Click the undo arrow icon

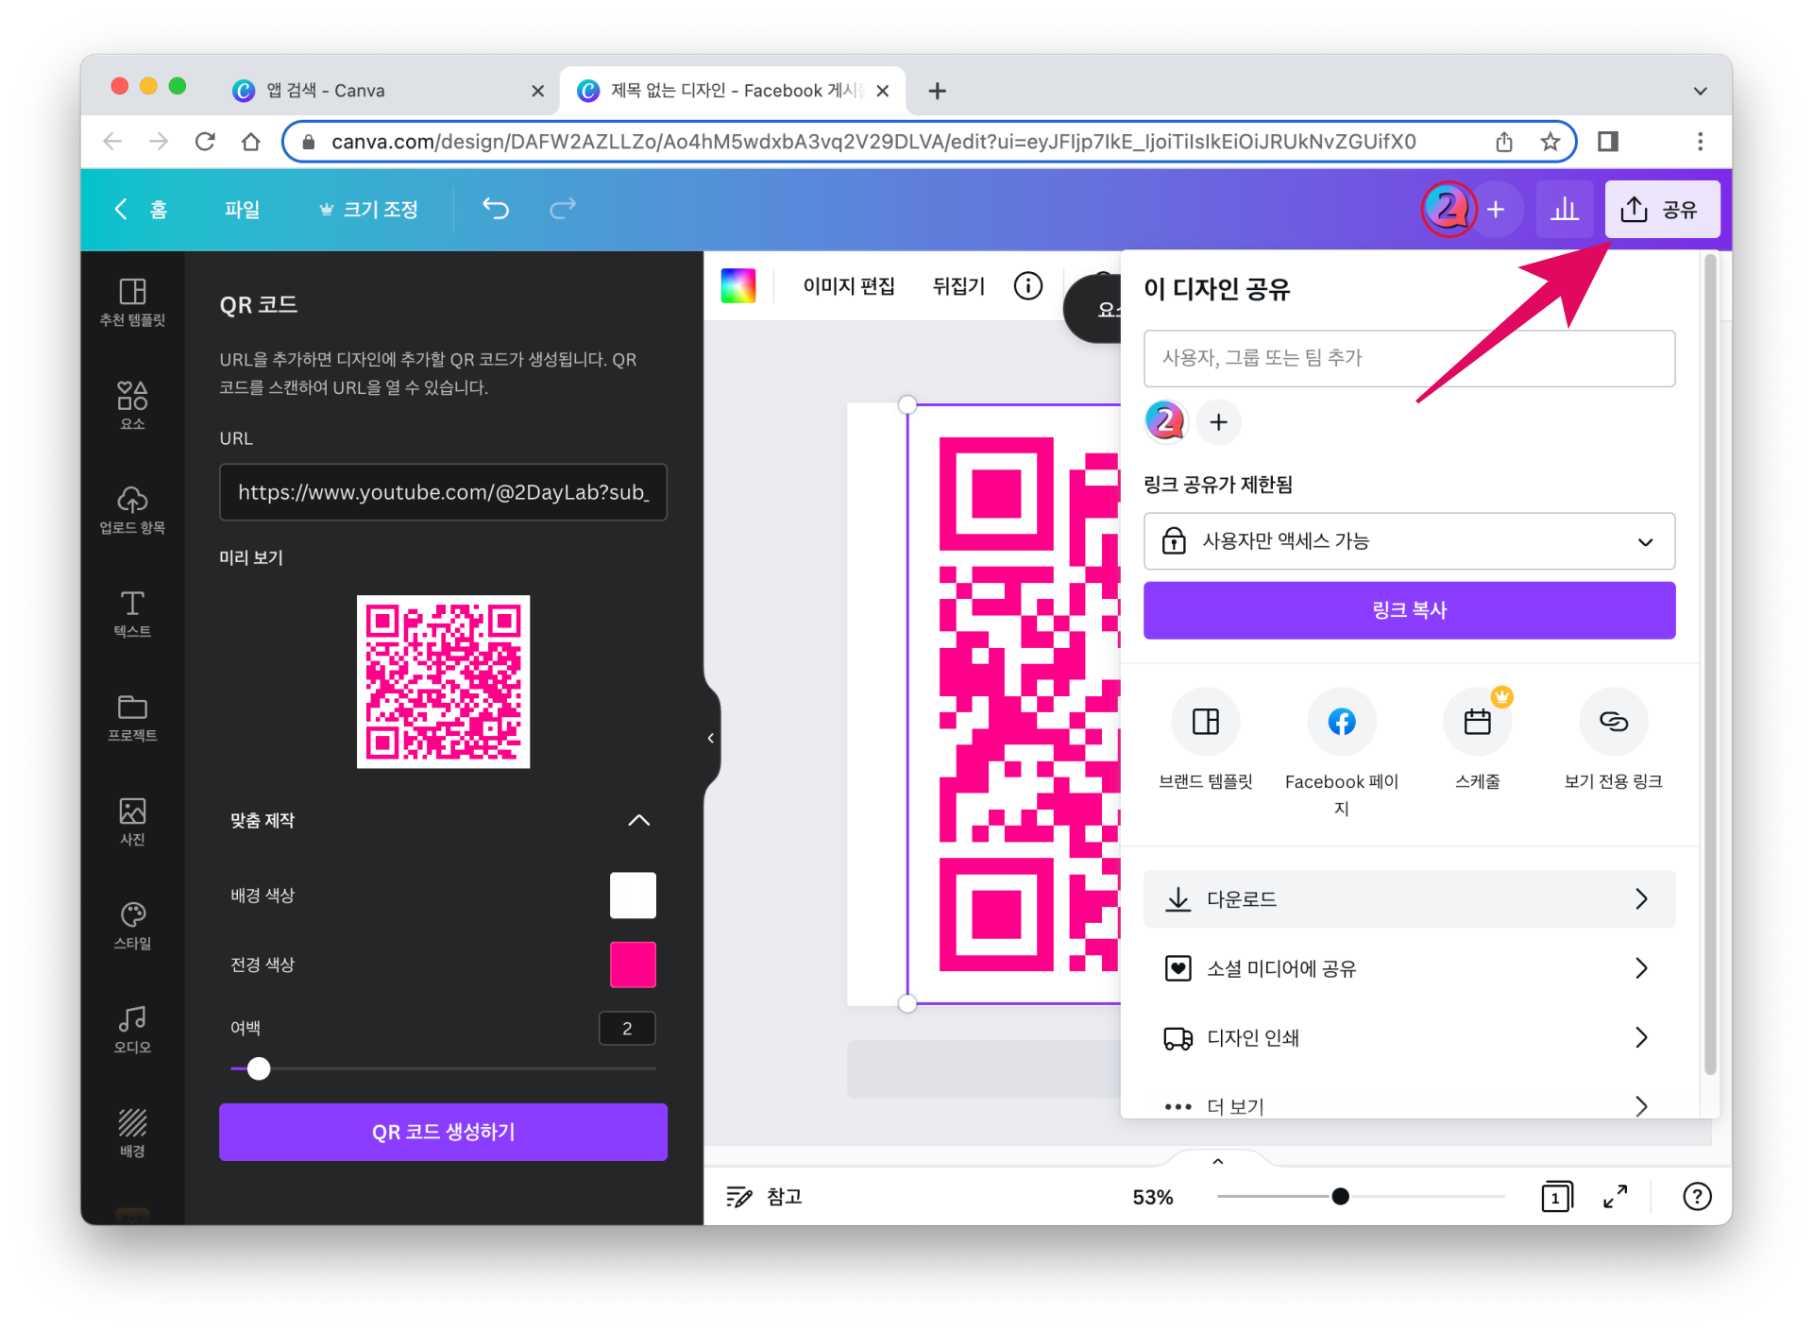click(x=496, y=209)
